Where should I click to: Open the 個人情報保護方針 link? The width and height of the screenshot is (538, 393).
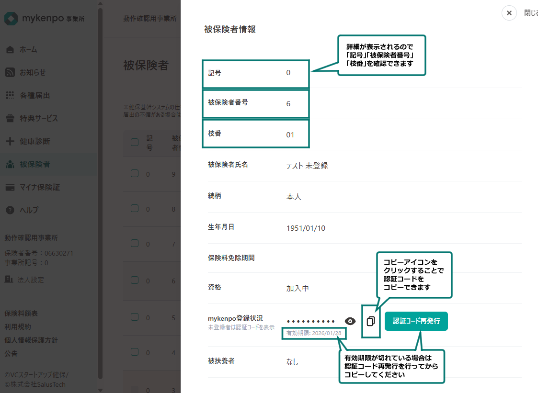(x=31, y=340)
